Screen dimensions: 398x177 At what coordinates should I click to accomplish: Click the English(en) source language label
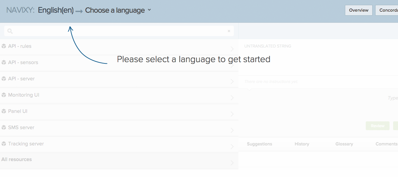pos(56,10)
